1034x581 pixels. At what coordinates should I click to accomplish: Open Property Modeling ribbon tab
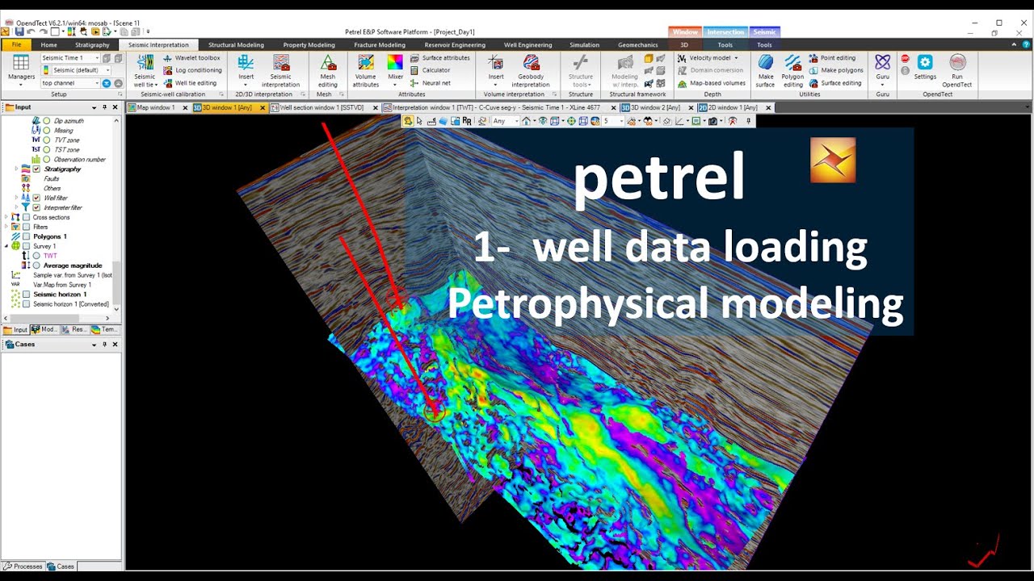coord(309,45)
